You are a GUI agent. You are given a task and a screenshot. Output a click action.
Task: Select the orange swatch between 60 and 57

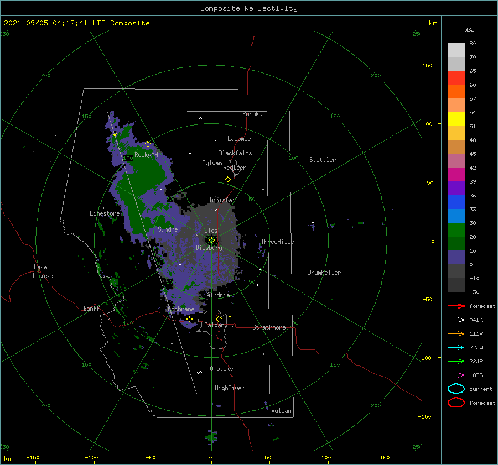(x=456, y=92)
